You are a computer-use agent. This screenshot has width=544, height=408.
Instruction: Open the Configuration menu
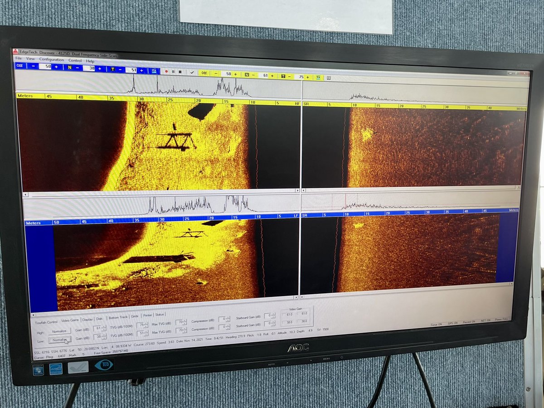click(x=51, y=60)
